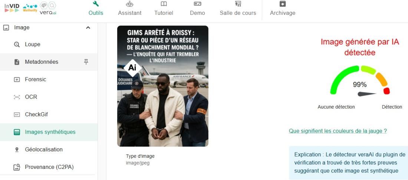Viewport: 408px width, 180px height.
Task: Click the InVID WeVerify logo
Action: pos(30,8)
